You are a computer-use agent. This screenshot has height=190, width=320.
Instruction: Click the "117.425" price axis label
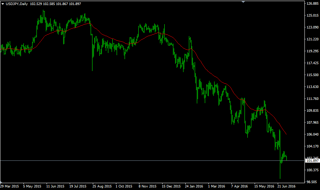[x=312, y=63]
